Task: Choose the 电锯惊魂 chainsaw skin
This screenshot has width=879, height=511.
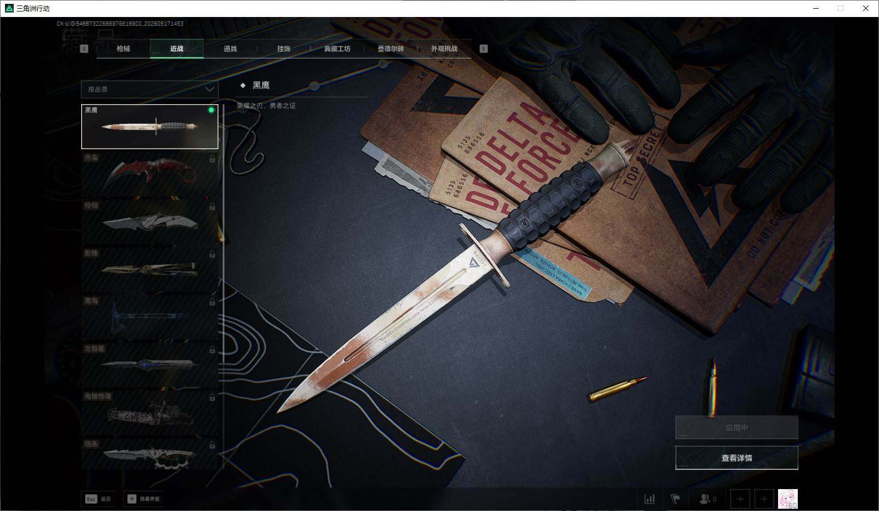Action: 150,412
